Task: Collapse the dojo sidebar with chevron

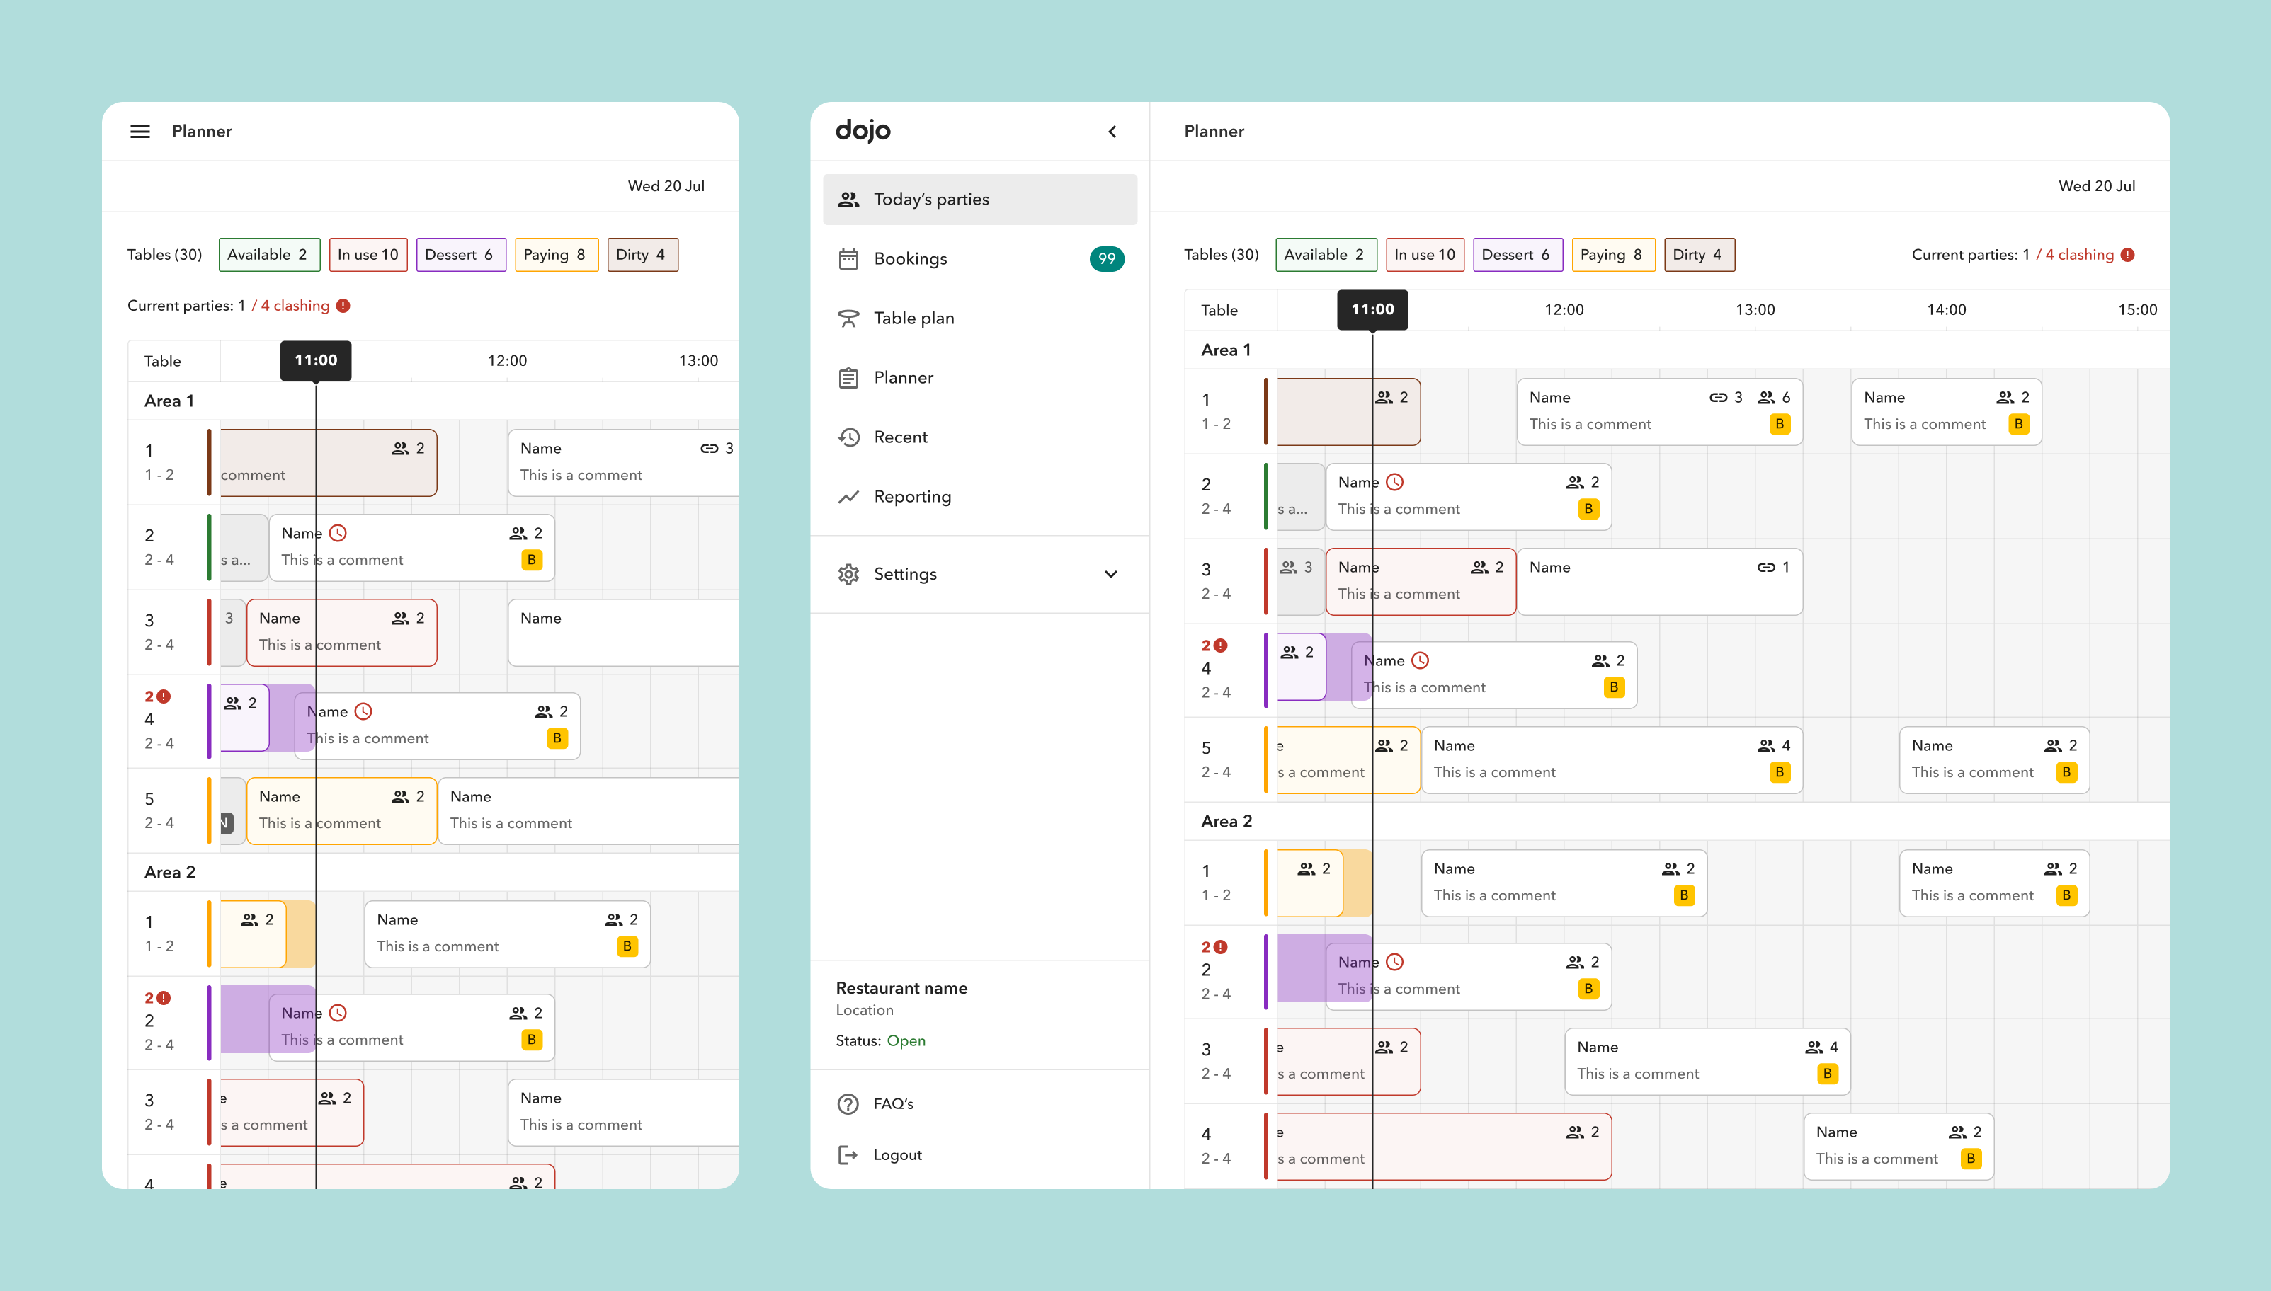Action: coord(1112,131)
